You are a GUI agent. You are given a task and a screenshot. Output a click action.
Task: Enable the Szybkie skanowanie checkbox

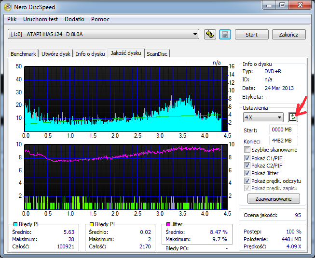(x=247, y=150)
